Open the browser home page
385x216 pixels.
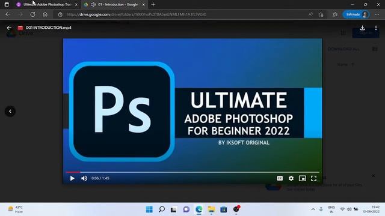[45, 14]
